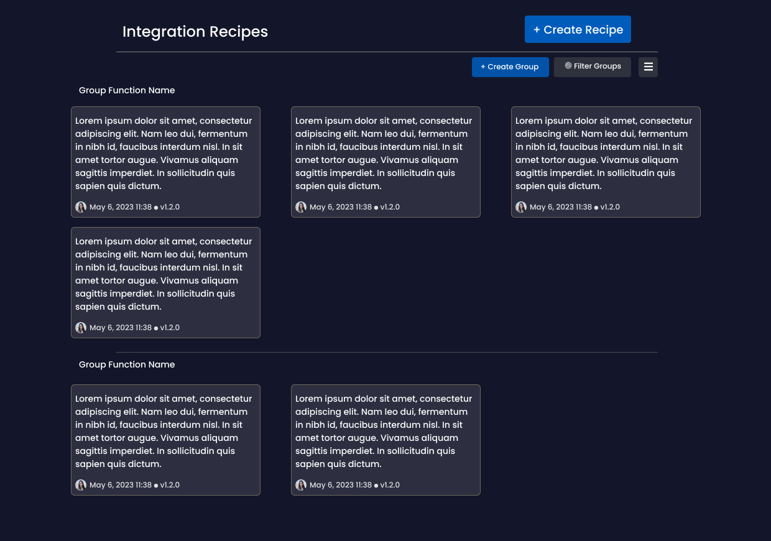
Task: Click the avatar in the last recipe card
Action: coord(302,485)
